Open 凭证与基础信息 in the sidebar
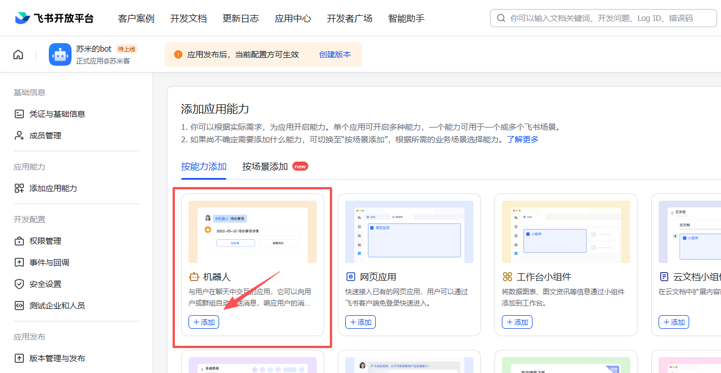 point(57,114)
